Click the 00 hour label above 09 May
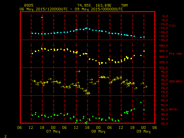 pos(143,128)
